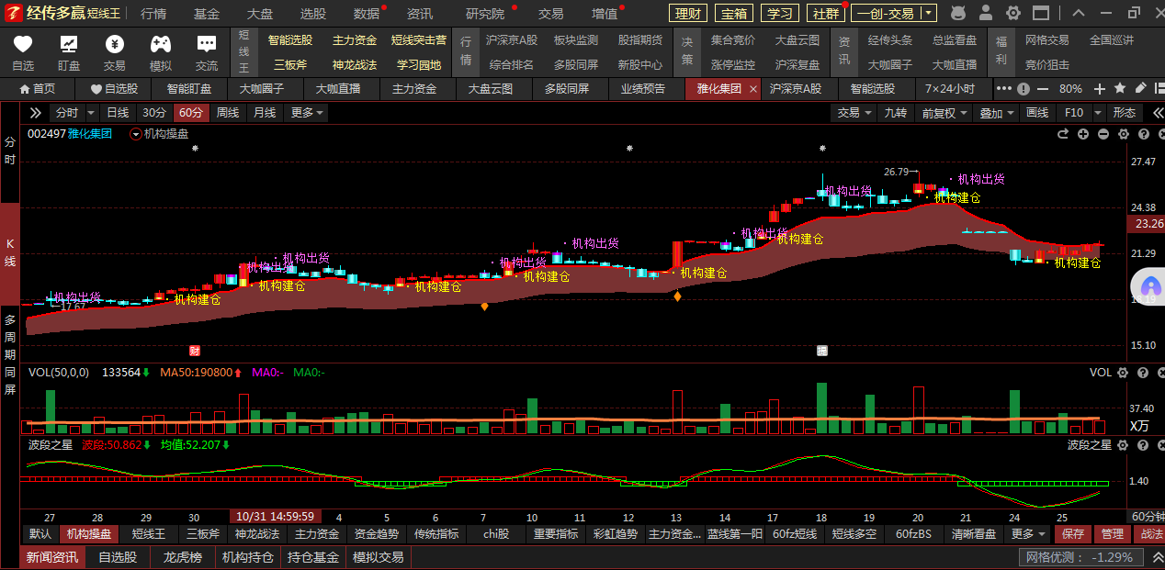Click the circled plus icon on main chart
Viewport: 1165px width, 570px height.
[1083, 134]
